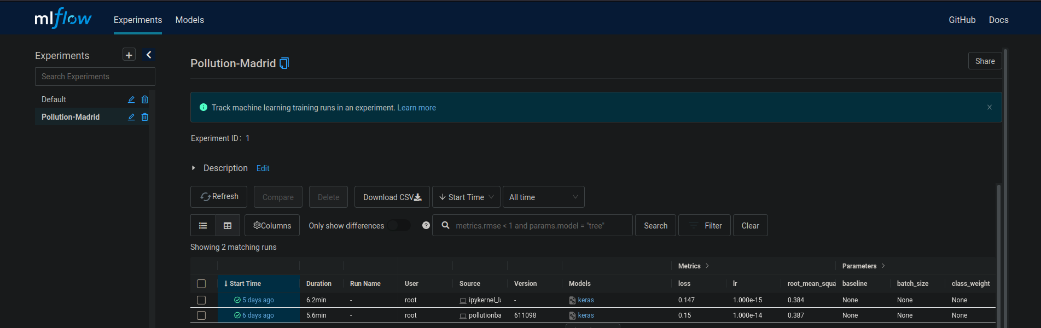1041x328 pixels.
Task: Click the baseline column header
Action: coord(855,284)
